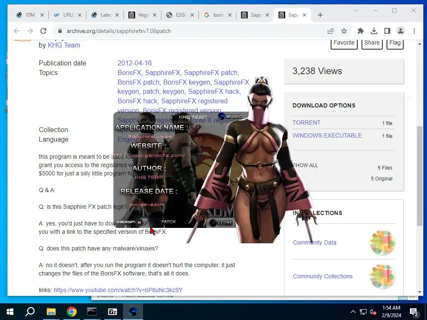Click the tab search chevron
427x320 pixels.
[x=356, y=10]
